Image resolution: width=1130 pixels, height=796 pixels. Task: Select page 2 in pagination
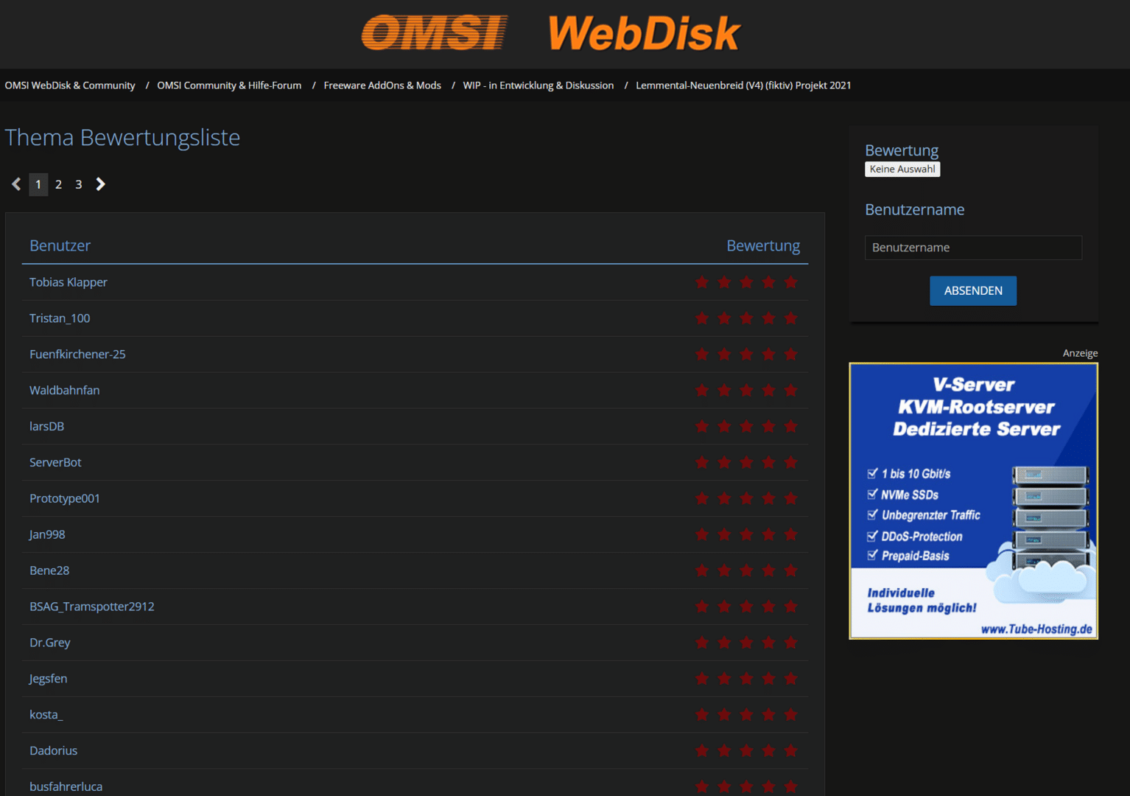coord(58,184)
